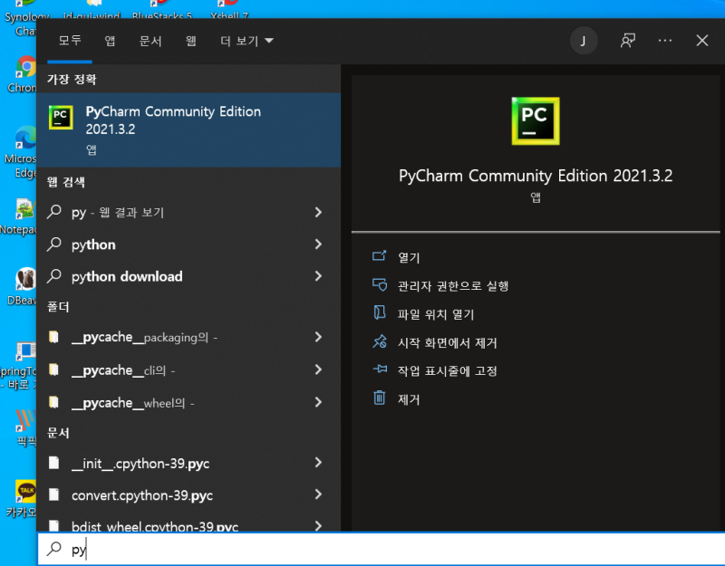Switch to the 문서 tab
The height and width of the screenshot is (566, 725).
tap(151, 41)
